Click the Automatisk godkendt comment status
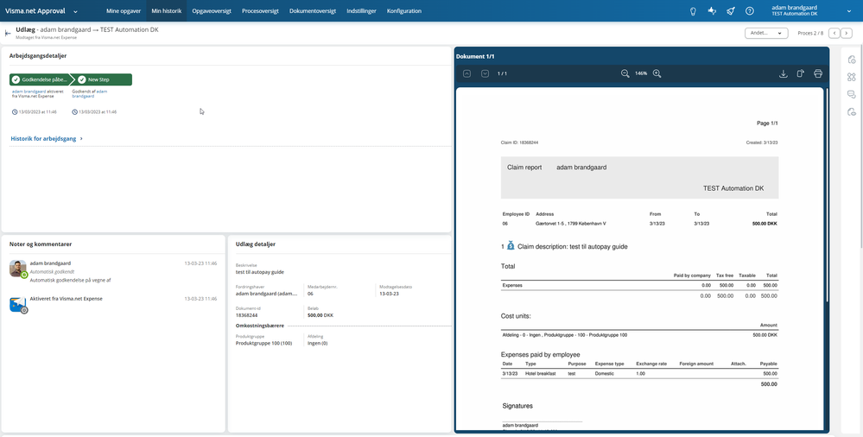The width and height of the screenshot is (863, 437). pos(52,272)
